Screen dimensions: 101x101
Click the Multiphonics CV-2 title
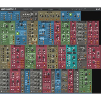[x=9, y=9]
